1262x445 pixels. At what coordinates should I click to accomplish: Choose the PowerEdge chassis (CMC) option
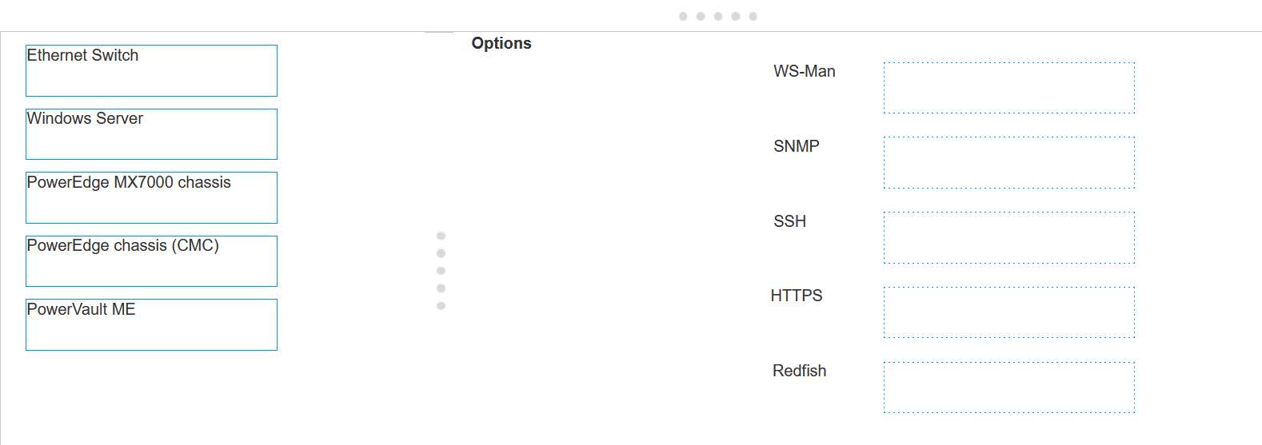[x=151, y=261]
